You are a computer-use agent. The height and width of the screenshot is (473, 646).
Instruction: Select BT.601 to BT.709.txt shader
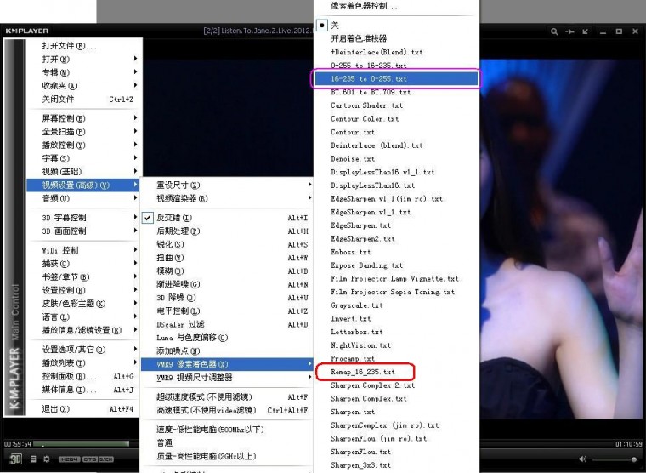[396, 92]
